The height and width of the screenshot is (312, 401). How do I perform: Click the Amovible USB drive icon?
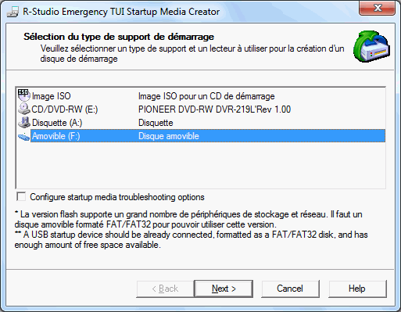coord(24,136)
